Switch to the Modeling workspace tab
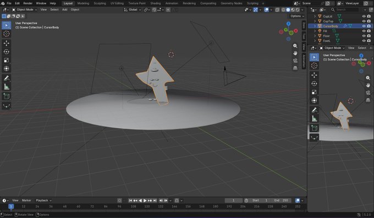The height and width of the screenshot is (218, 374). click(x=83, y=3)
